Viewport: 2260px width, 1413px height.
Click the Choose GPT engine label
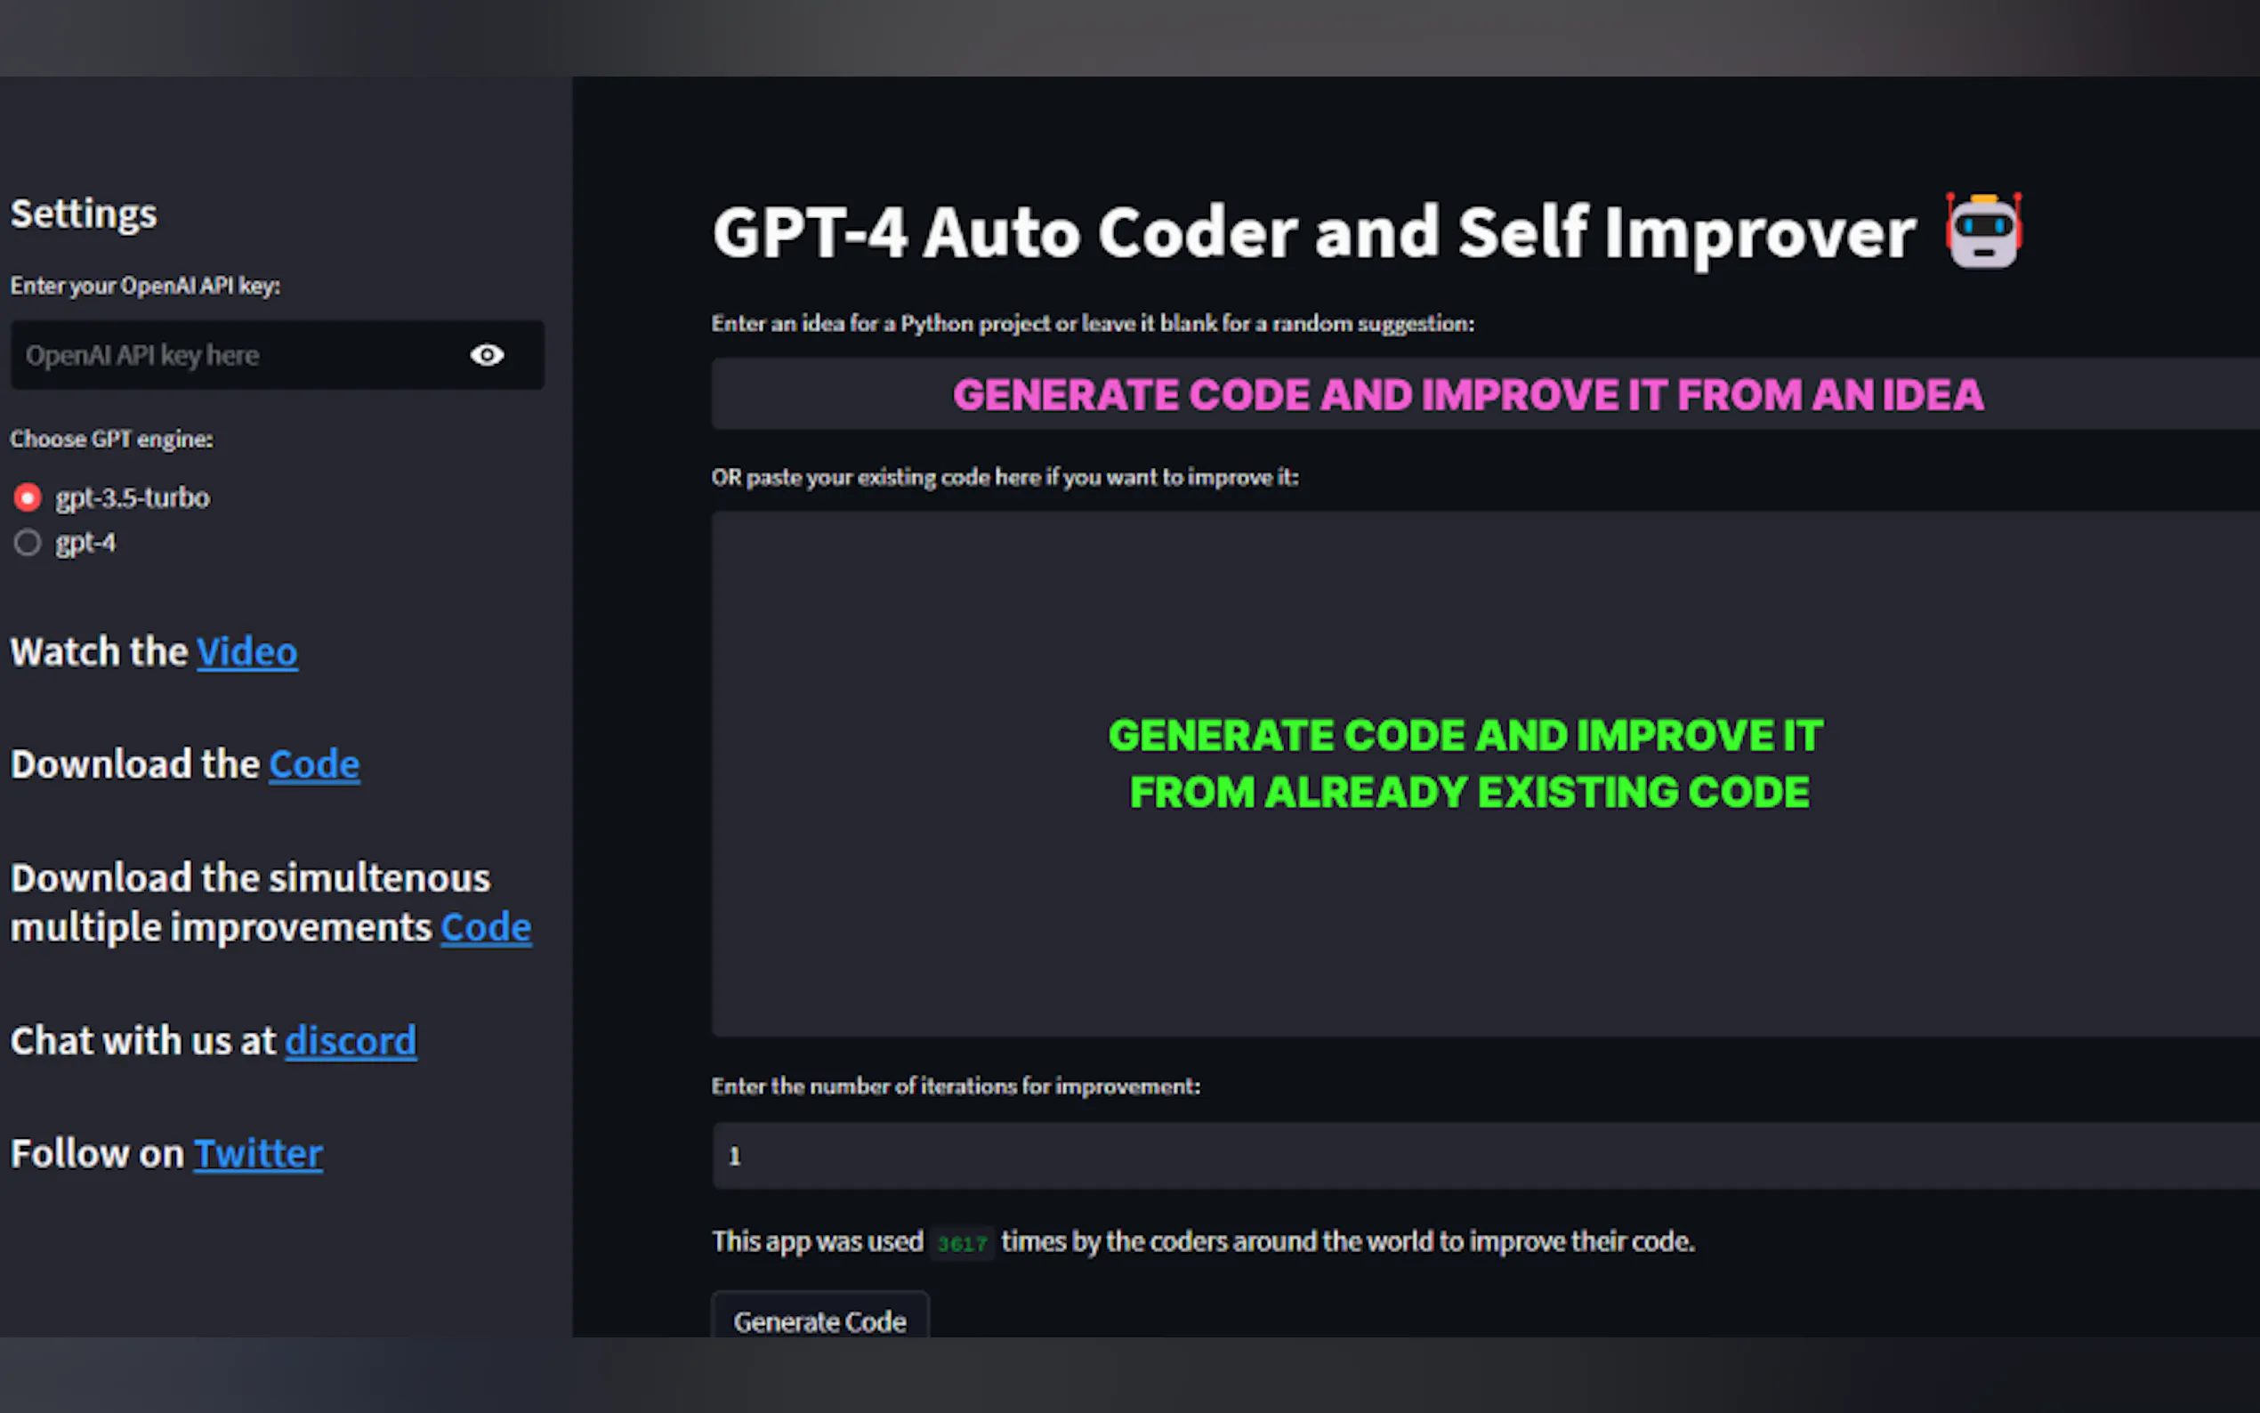click(111, 440)
